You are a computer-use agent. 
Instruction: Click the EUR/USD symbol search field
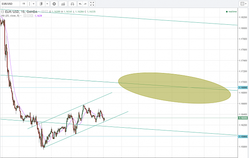(10, 4)
